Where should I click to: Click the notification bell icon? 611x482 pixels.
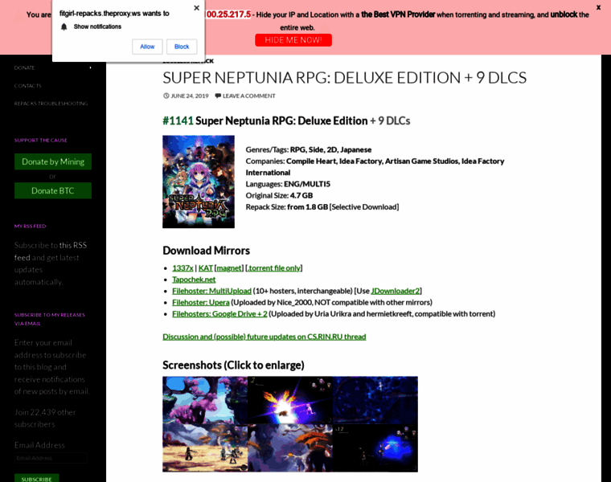[x=64, y=27]
